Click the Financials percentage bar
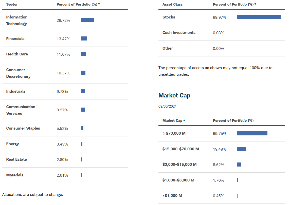290x205 pixels. pyautogui.click(x=84, y=38)
